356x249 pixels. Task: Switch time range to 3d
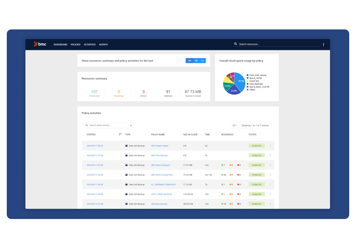[x=196, y=61]
